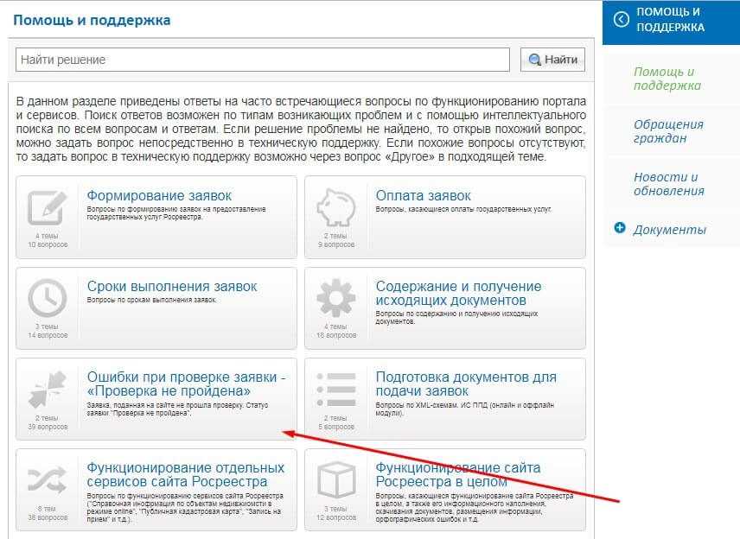Click the gear icon for Содержание и получение документов
The image size is (740, 539).
coord(335,299)
